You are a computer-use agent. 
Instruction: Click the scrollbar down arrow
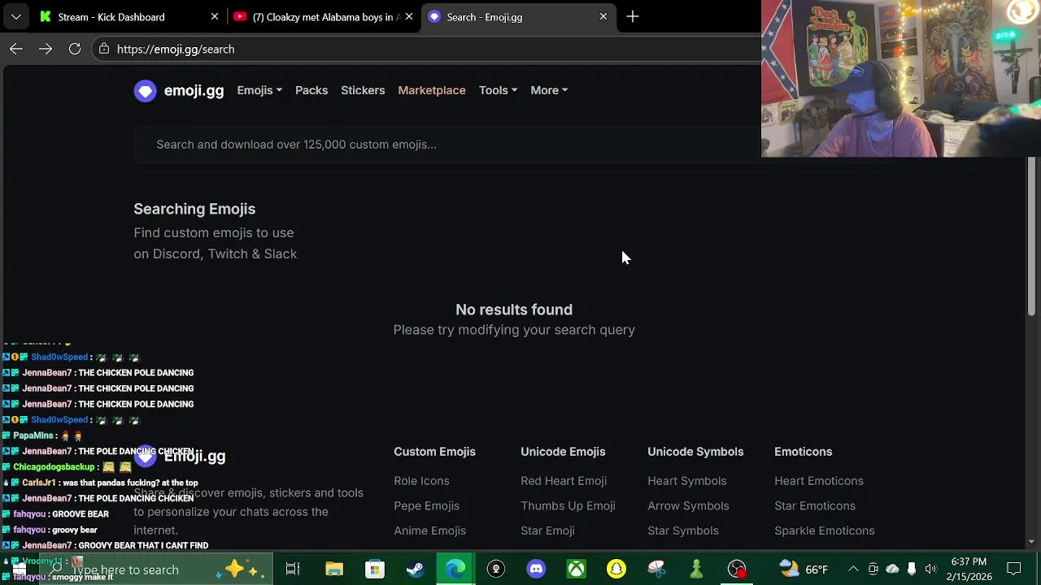pyautogui.click(x=1032, y=542)
